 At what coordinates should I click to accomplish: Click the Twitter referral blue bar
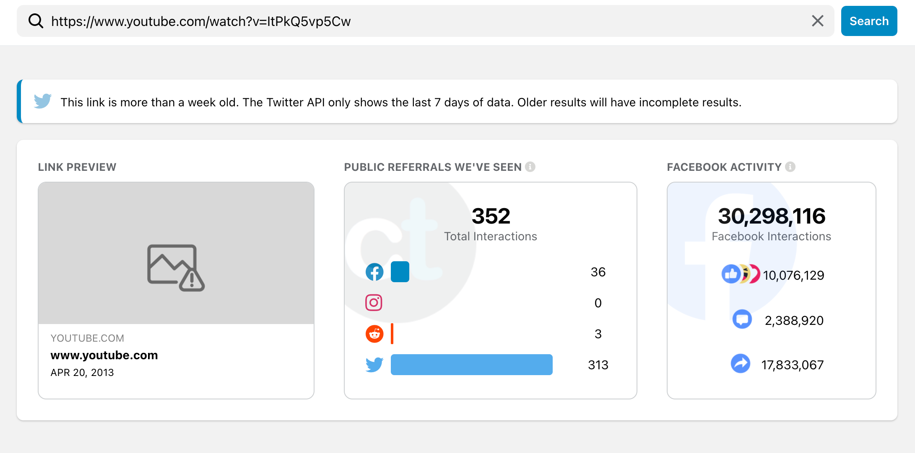click(x=471, y=365)
